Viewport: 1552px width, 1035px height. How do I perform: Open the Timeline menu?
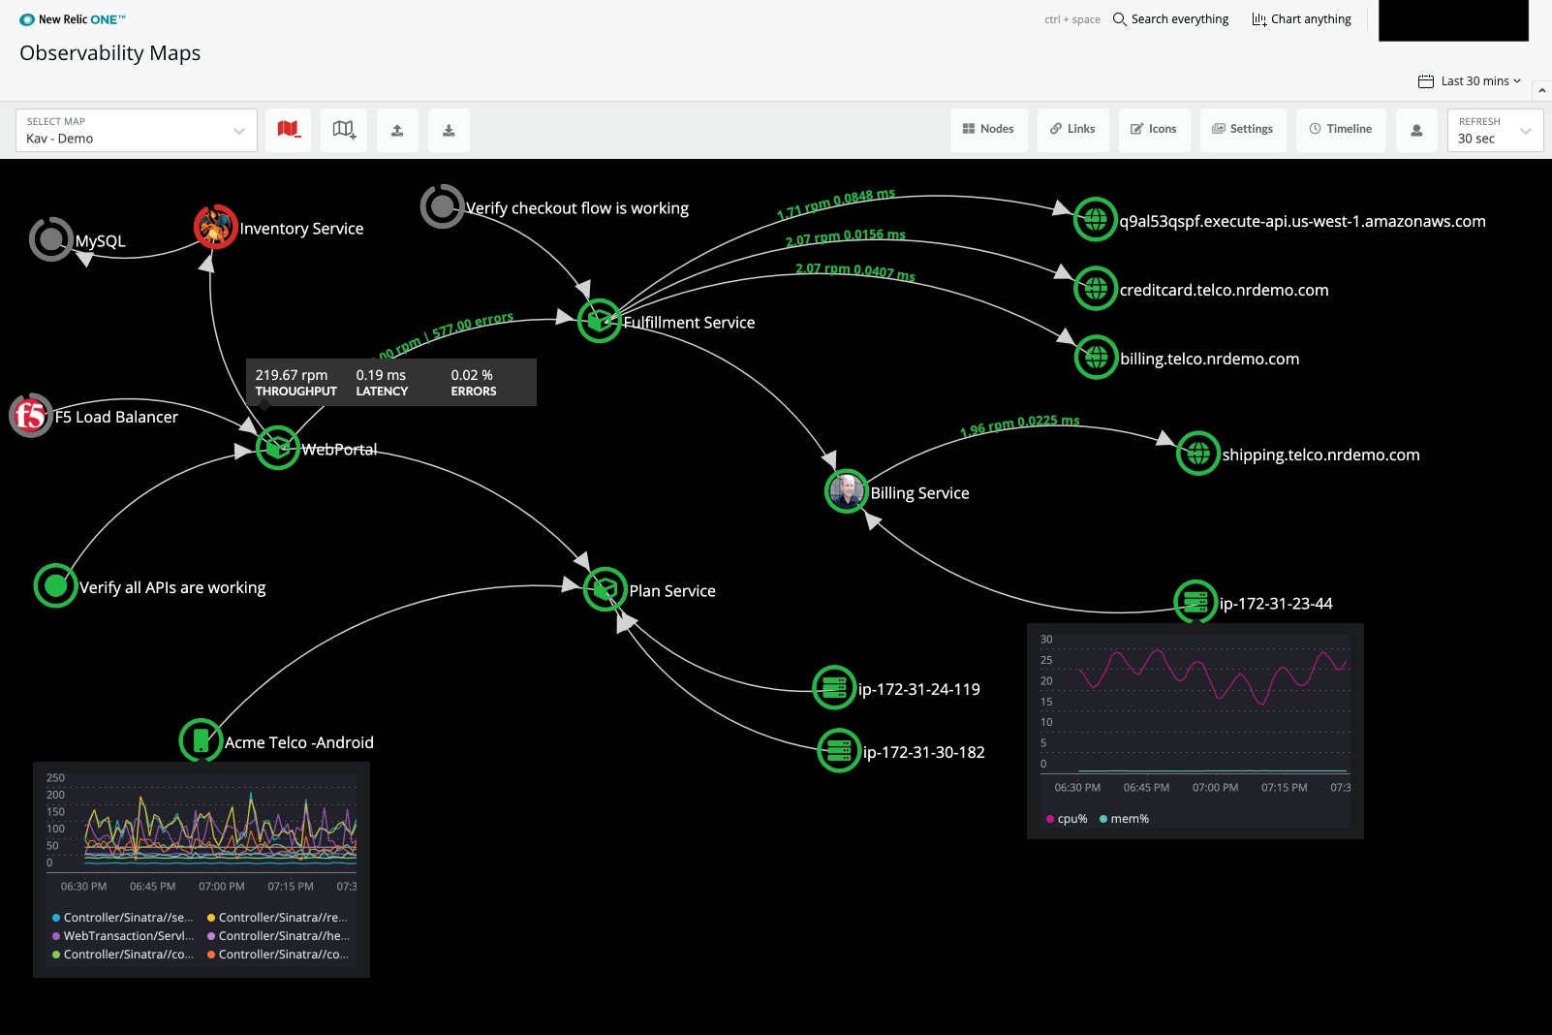point(1341,129)
